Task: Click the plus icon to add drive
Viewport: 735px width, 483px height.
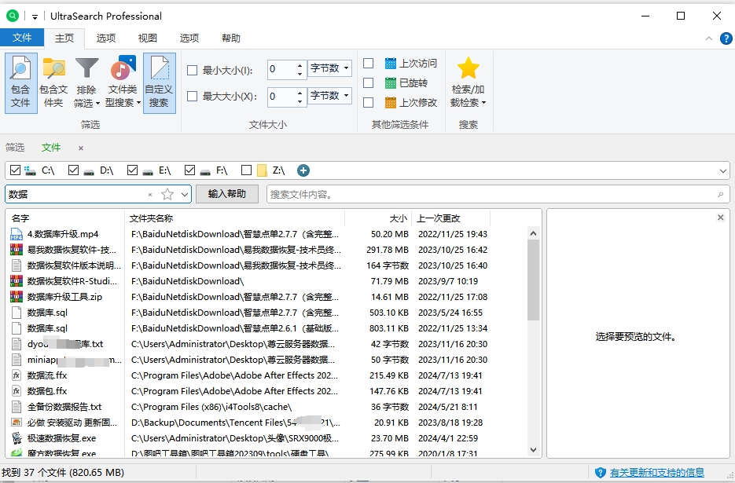Action: point(303,170)
